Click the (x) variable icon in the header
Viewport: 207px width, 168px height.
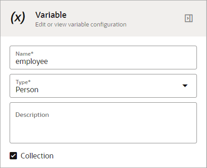pos(18,17)
